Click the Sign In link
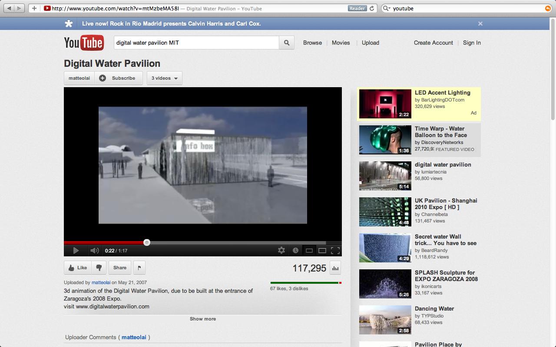Image resolution: width=556 pixels, height=347 pixels. point(472,43)
